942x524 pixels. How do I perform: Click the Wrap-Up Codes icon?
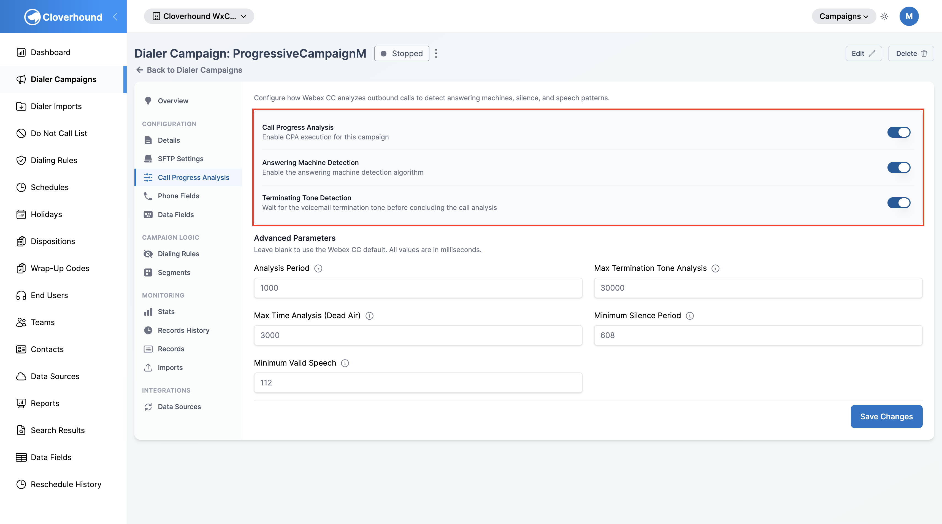coord(21,268)
